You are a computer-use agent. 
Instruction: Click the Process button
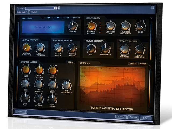pyautogui.click(x=121, y=117)
